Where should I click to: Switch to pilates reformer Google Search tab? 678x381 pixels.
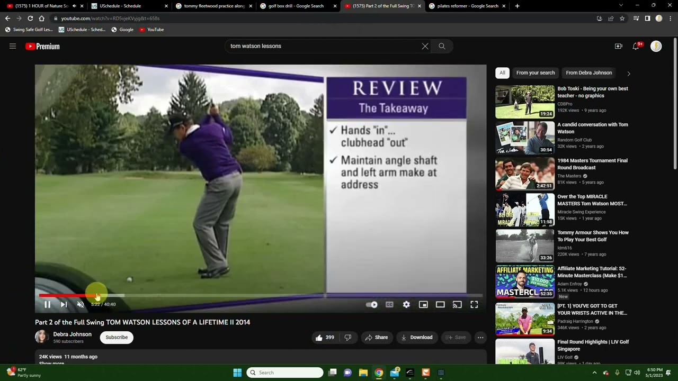(x=467, y=6)
